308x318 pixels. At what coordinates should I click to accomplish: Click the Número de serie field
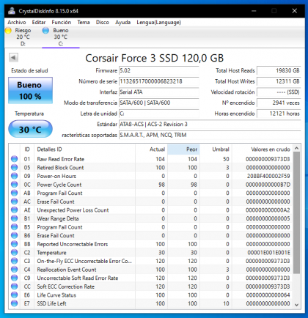pyautogui.click(x=159, y=81)
